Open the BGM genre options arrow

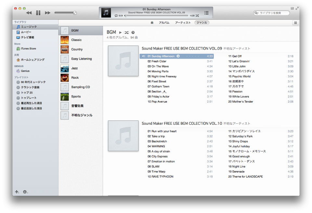tap(133, 32)
